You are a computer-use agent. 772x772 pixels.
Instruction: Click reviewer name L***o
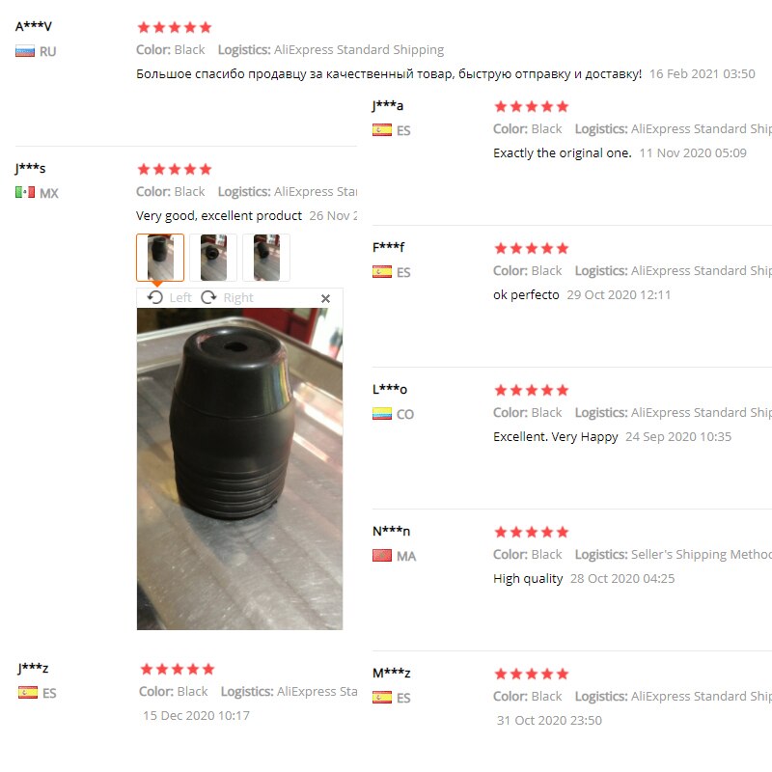390,389
